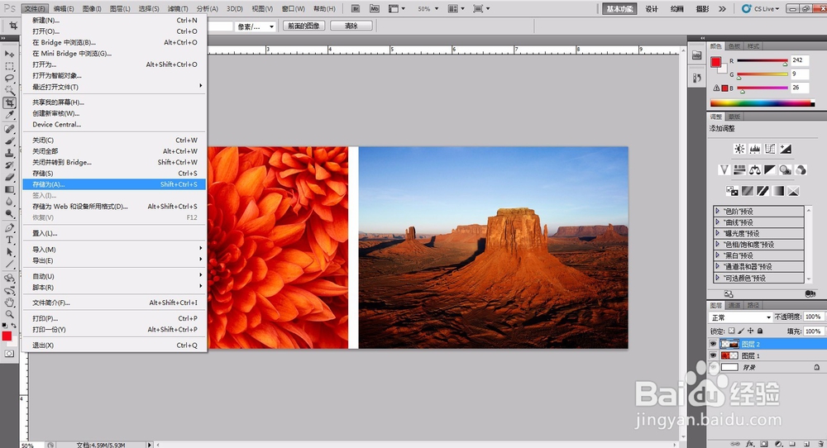Select the Rectangular Marquee tool
This screenshot has width=827, height=448.
[x=9, y=66]
